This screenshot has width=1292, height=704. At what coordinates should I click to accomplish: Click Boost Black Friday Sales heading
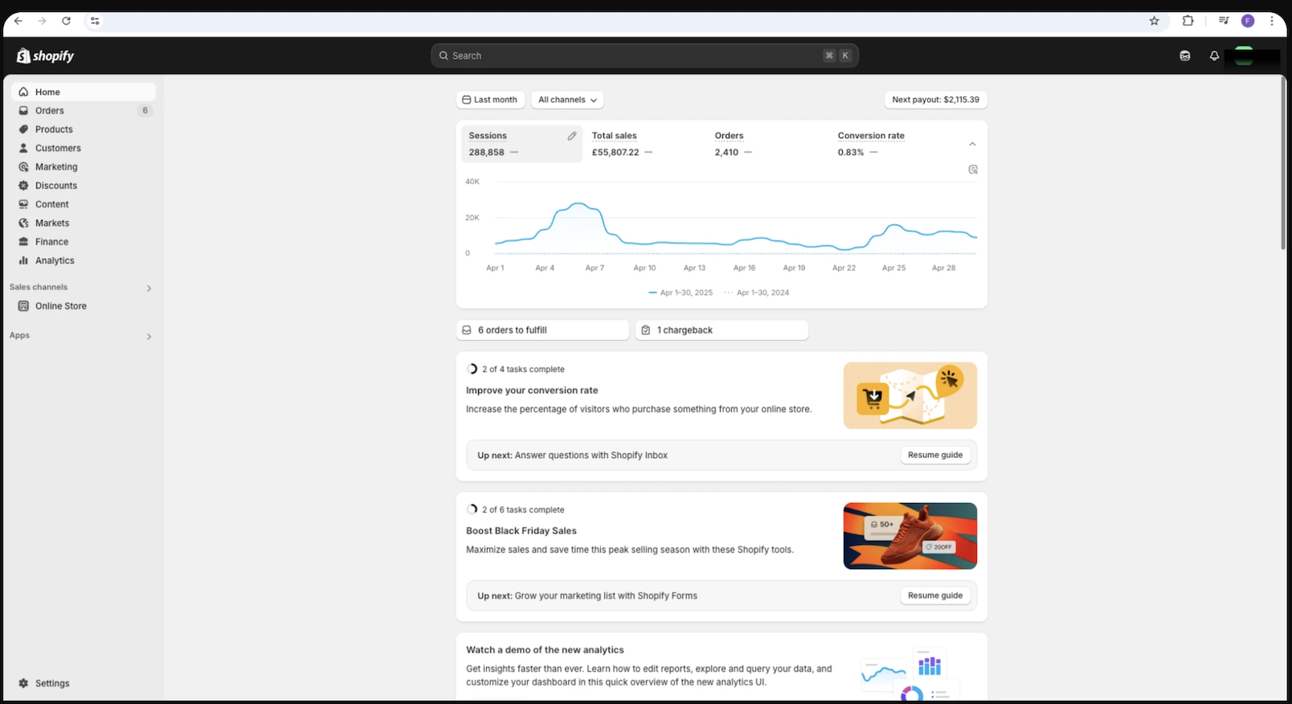click(521, 531)
